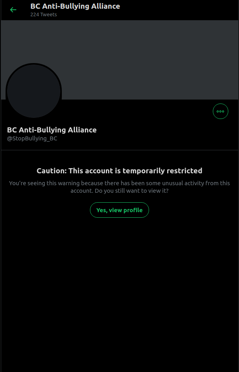The height and width of the screenshot is (372, 239).
Task: Go back using the green arrow
Action: pos(13,10)
